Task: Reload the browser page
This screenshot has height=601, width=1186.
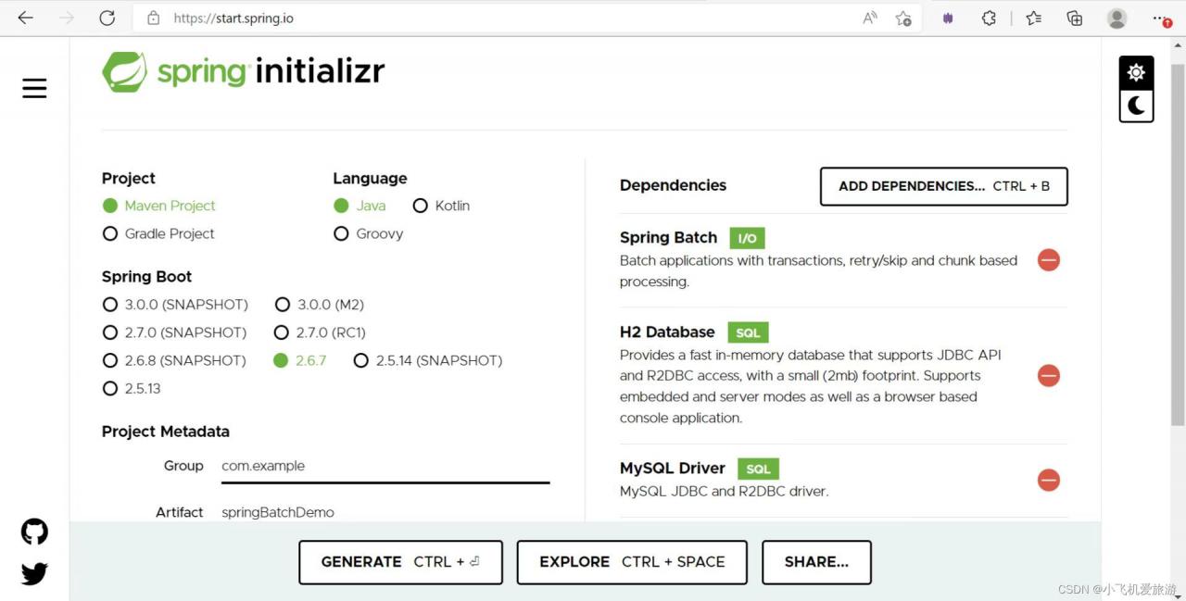Action: (107, 18)
